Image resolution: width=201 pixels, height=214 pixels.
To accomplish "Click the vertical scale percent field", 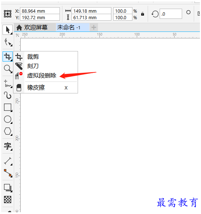I will [x=123, y=17].
